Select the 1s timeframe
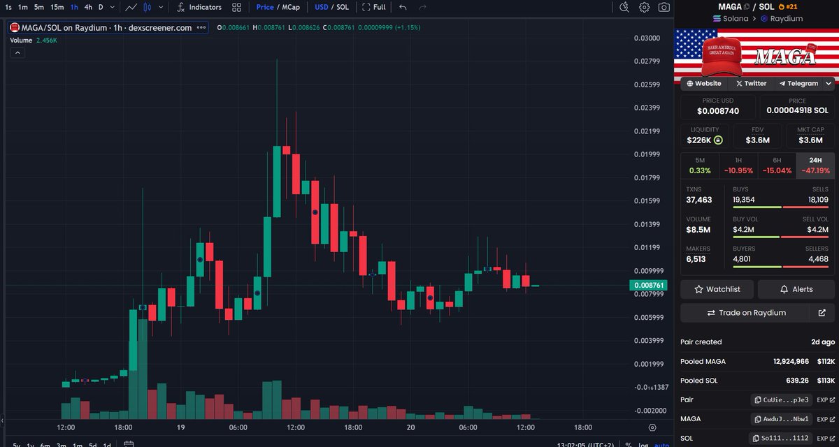The image size is (839, 447). [8, 7]
